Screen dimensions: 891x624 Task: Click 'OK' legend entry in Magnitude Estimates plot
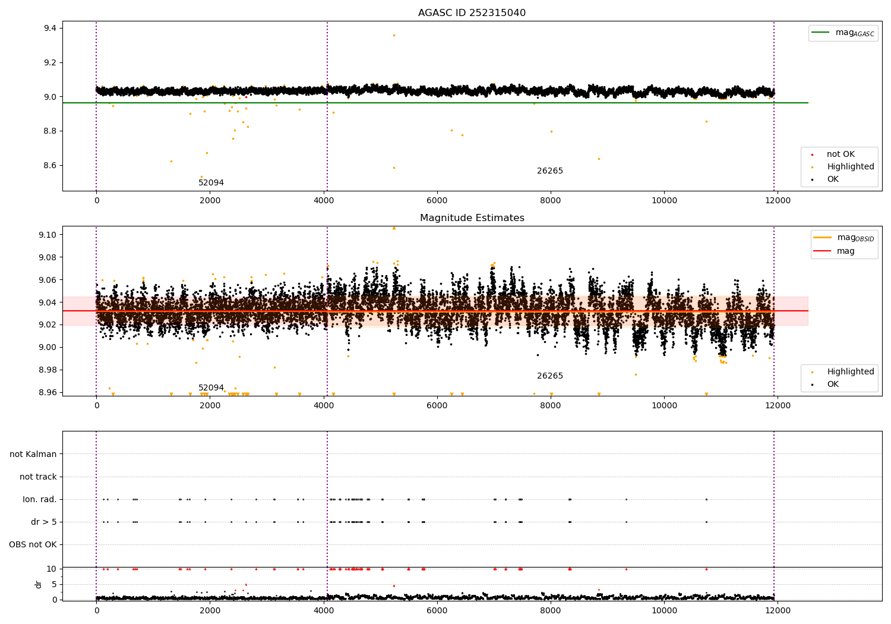click(x=833, y=385)
